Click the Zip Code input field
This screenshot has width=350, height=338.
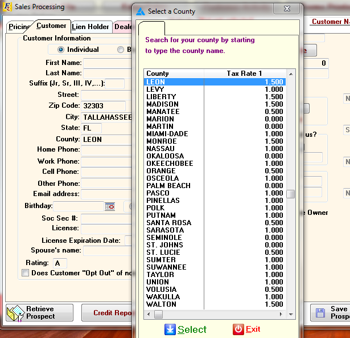click(x=103, y=106)
